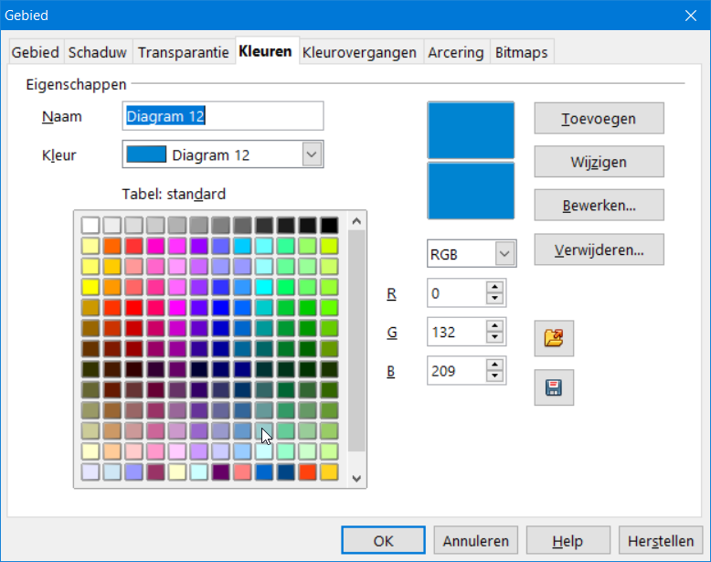
Task: Click the B value field showing 209
Action: point(457,371)
